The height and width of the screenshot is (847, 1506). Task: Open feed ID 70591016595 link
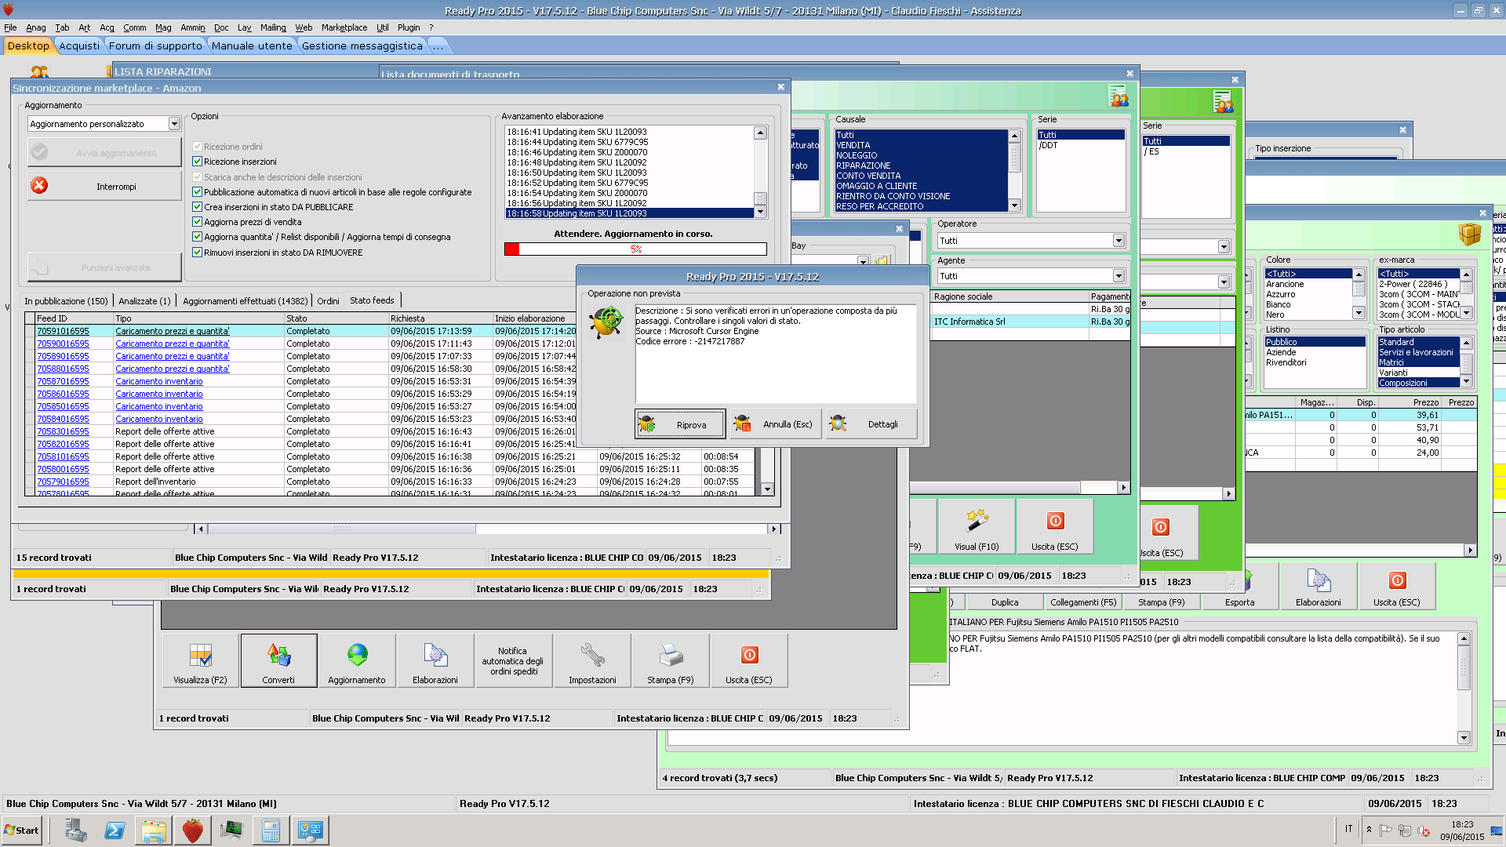63,331
